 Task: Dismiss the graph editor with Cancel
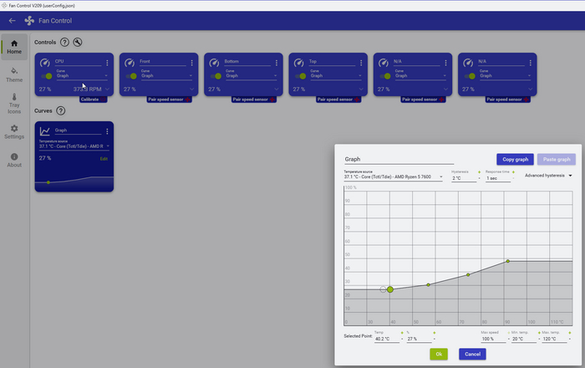[472, 354]
